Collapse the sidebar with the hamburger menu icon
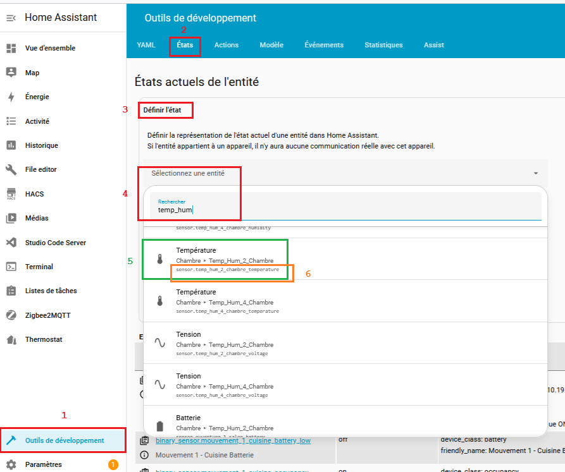 tap(11, 18)
